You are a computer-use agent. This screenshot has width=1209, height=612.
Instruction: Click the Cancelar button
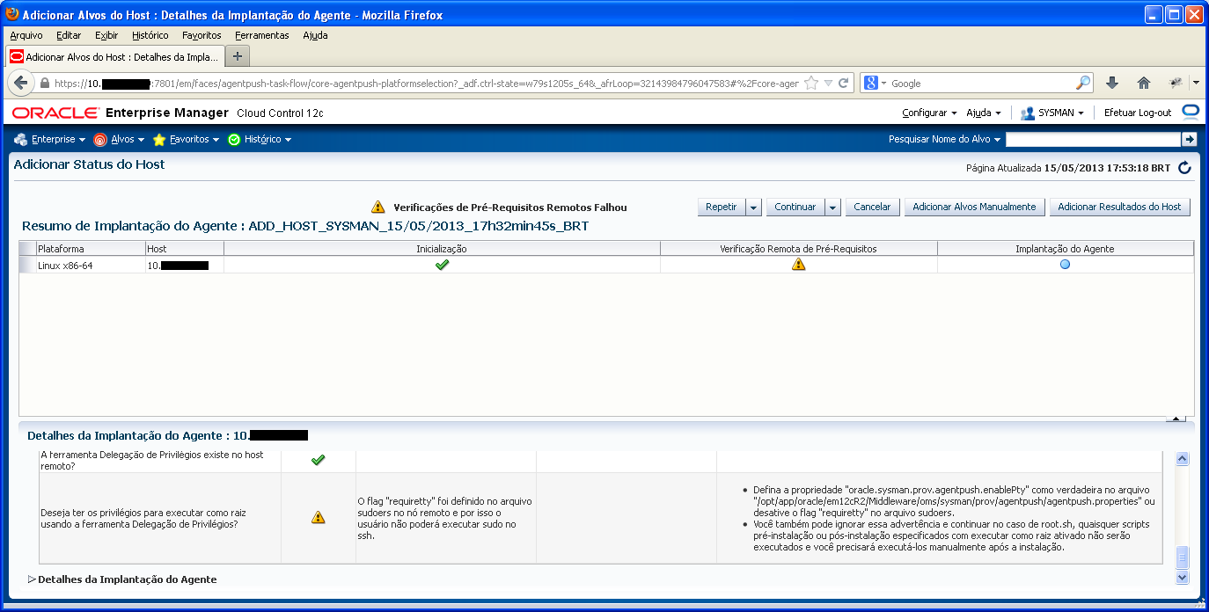[872, 207]
